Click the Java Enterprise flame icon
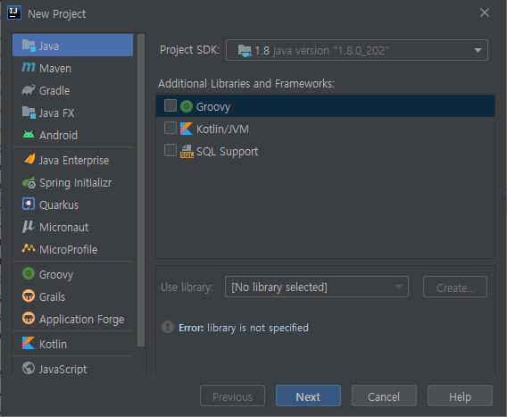507x417 pixels. tap(29, 160)
